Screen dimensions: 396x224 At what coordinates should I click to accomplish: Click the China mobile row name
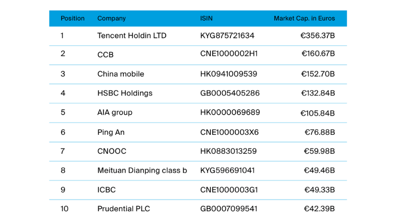(121, 74)
